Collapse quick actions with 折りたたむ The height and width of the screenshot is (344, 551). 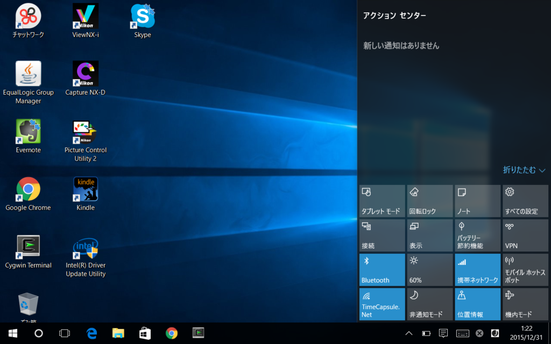coord(524,170)
